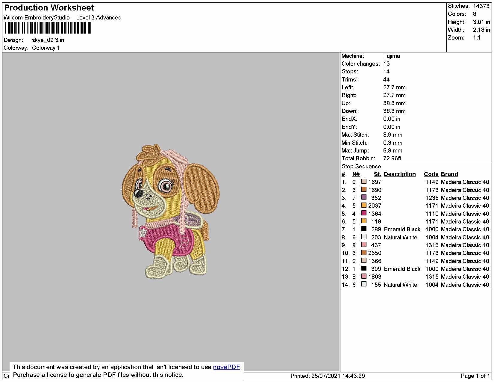Click the 'Colorway 1' value
This screenshot has height=382, width=494.
tap(46, 48)
